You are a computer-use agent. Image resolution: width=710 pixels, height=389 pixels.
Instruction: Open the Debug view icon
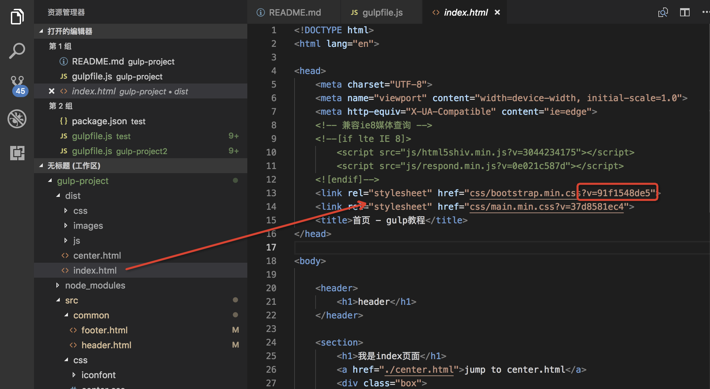(x=17, y=119)
